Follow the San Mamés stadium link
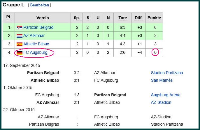200x130 pixels. [x=162, y=80]
